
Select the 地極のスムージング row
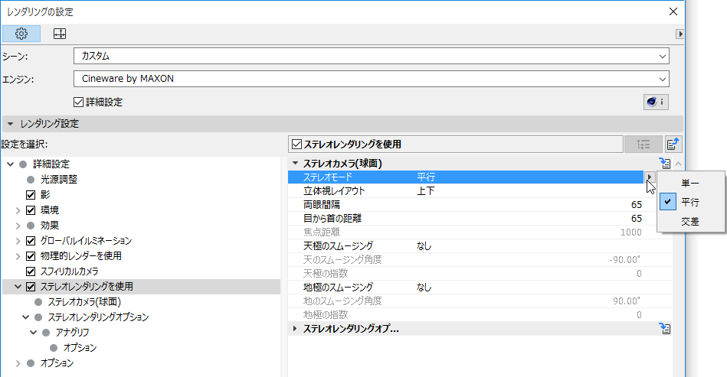click(x=480, y=288)
